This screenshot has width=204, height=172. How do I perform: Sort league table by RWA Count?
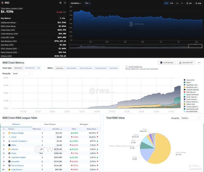coord(37,129)
